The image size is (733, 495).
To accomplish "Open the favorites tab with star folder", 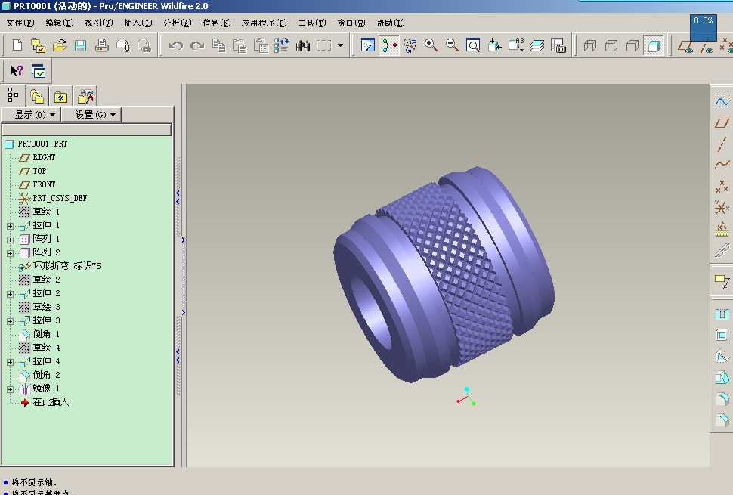I will pos(60,97).
